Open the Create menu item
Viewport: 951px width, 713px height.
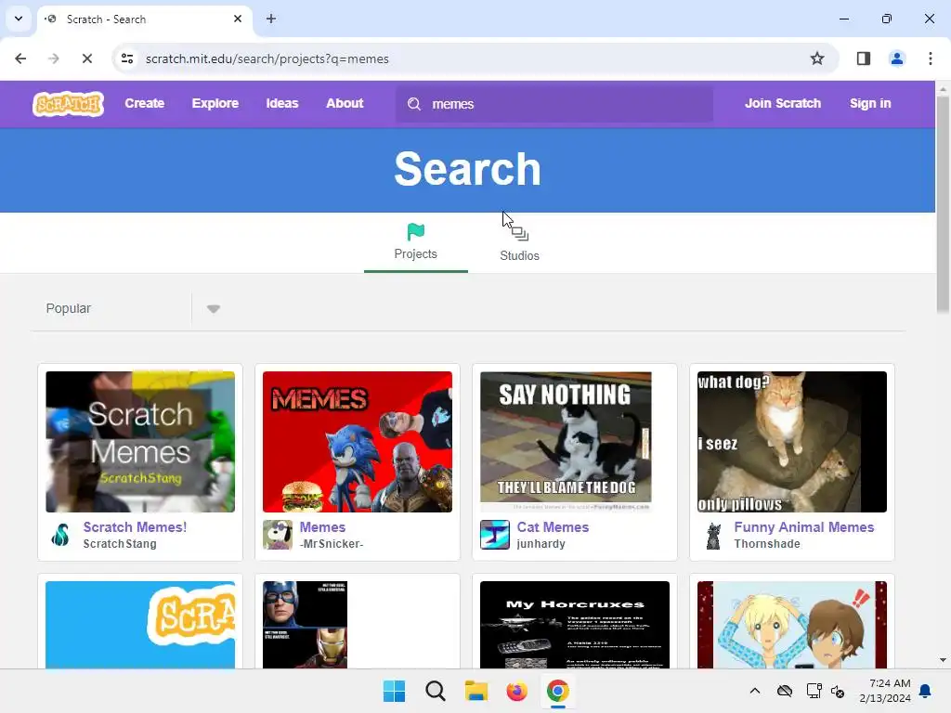click(x=144, y=104)
